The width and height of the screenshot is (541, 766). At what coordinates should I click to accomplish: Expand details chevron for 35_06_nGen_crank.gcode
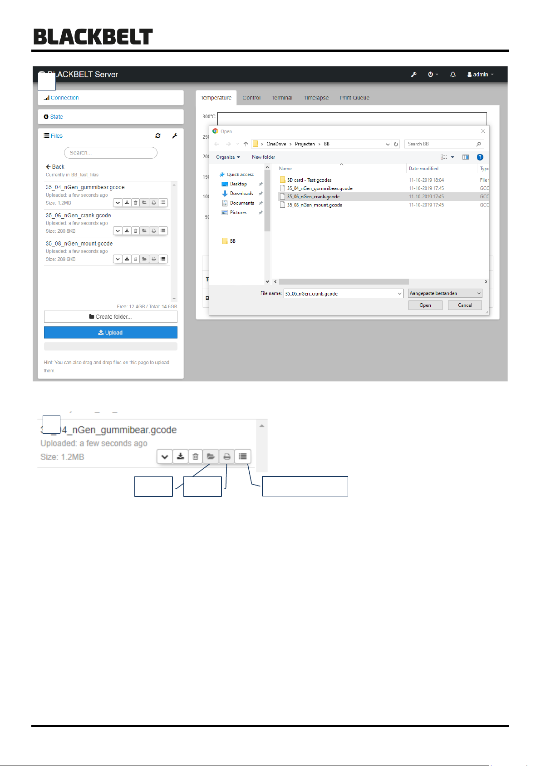click(x=118, y=231)
